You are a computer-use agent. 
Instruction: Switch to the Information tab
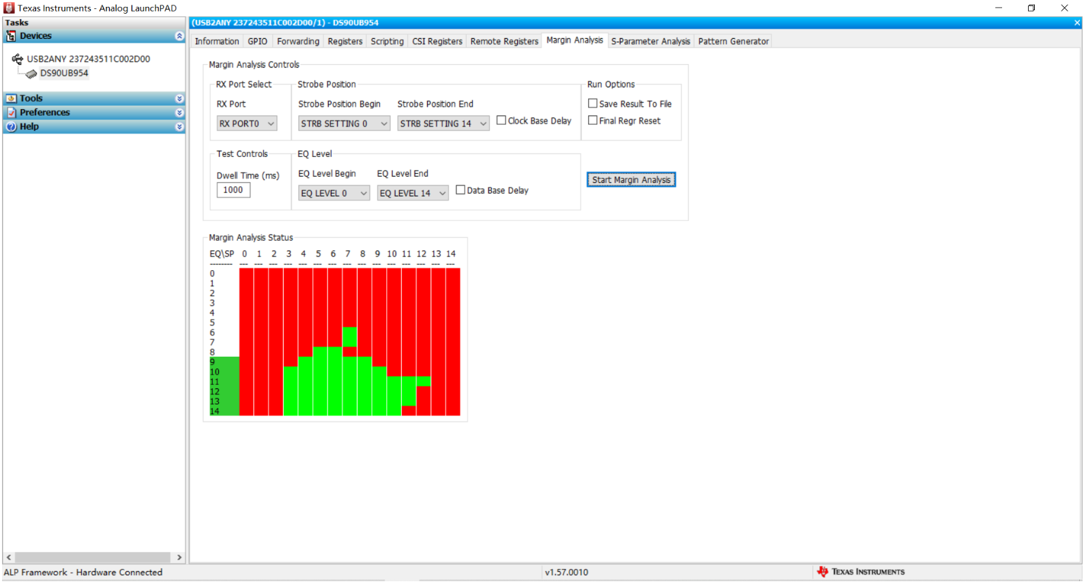pyautogui.click(x=217, y=42)
